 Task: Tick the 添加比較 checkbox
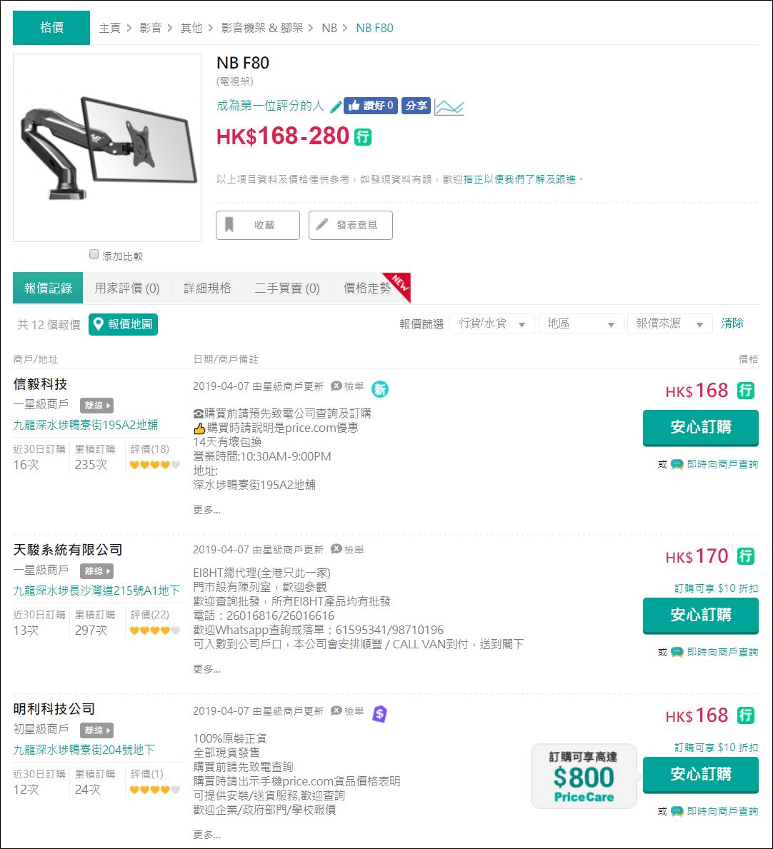(x=94, y=254)
